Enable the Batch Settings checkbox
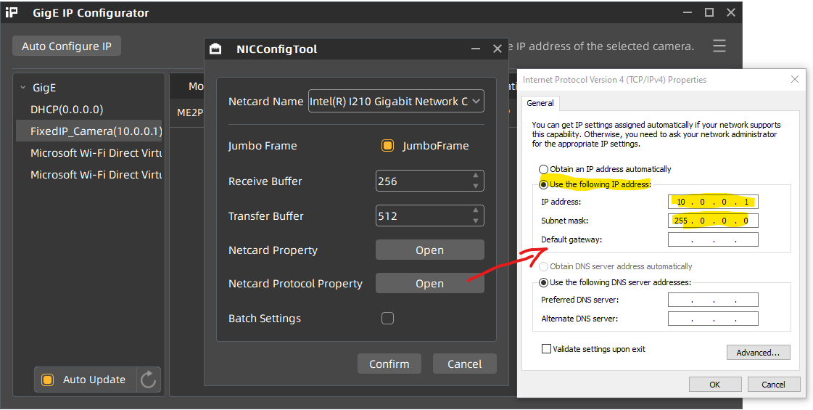Image resolution: width=813 pixels, height=410 pixels. (x=388, y=319)
